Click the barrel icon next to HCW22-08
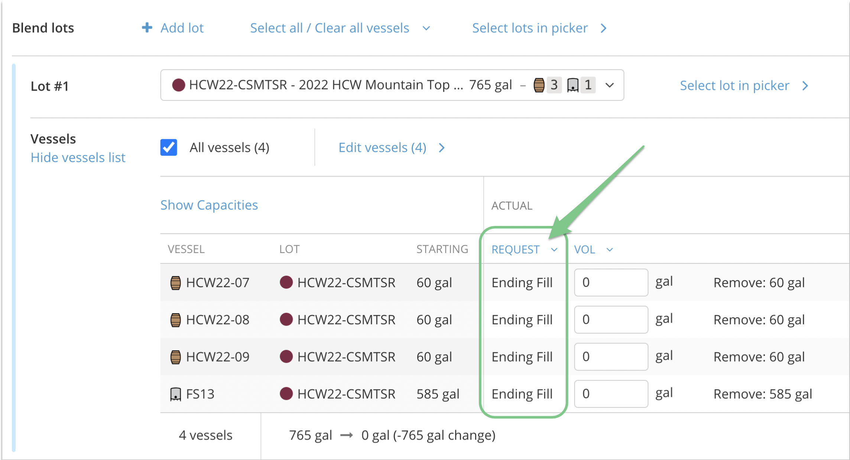Image resolution: width=850 pixels, height=460 pixels. coord(175,320)
